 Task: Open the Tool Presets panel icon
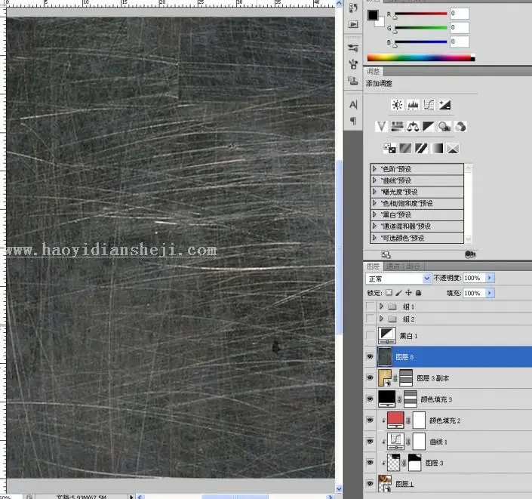point(353,48)
